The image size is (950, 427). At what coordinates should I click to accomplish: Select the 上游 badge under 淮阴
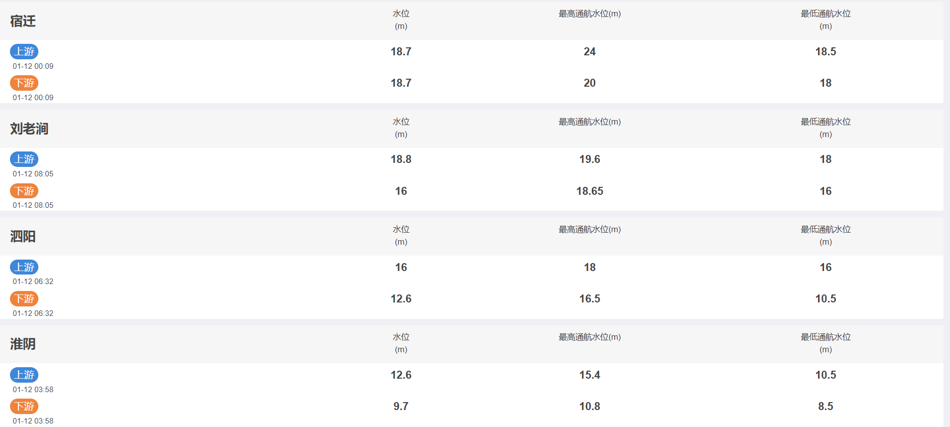pos(24,375)
